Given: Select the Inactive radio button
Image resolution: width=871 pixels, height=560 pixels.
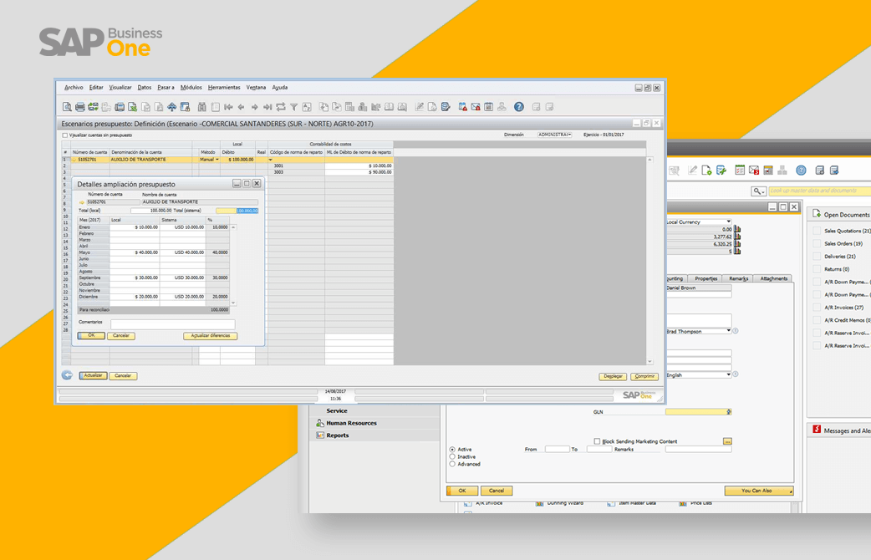Looking at the screenshot, I should 452,456.
